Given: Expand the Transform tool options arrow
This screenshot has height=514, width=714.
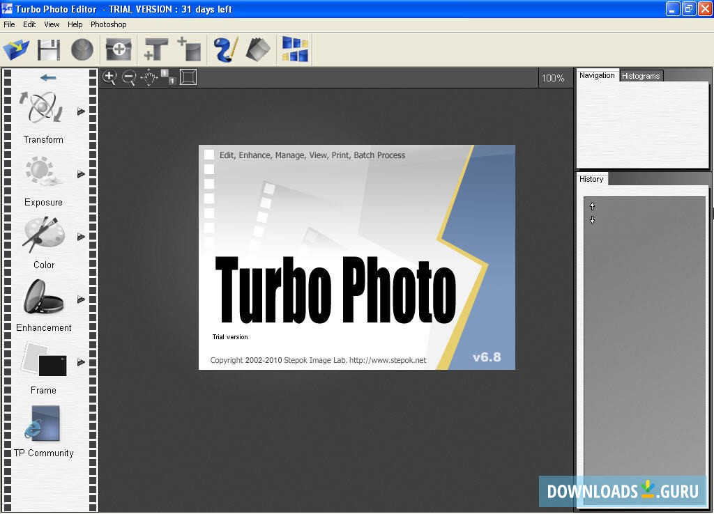Looking at the screenshot, I should [81, 110].
